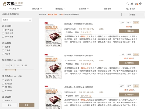The height and width of the screenshot is (109, 145).
Task: Tick the 60~69折 discount checkbox
Action: (3, 87)
